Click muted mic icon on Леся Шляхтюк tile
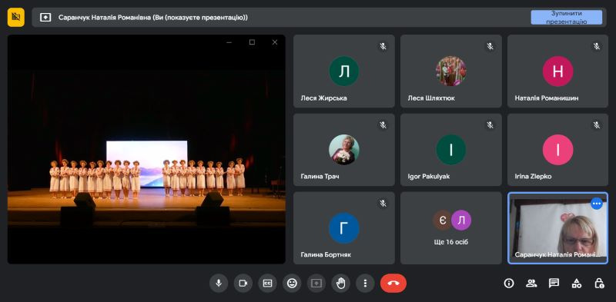This screenshot has height=302, width=616. tap(490, 47)
